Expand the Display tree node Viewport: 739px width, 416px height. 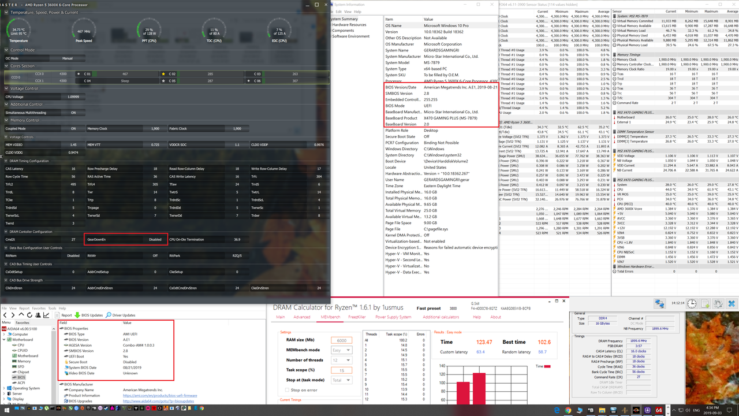(4, 399)
